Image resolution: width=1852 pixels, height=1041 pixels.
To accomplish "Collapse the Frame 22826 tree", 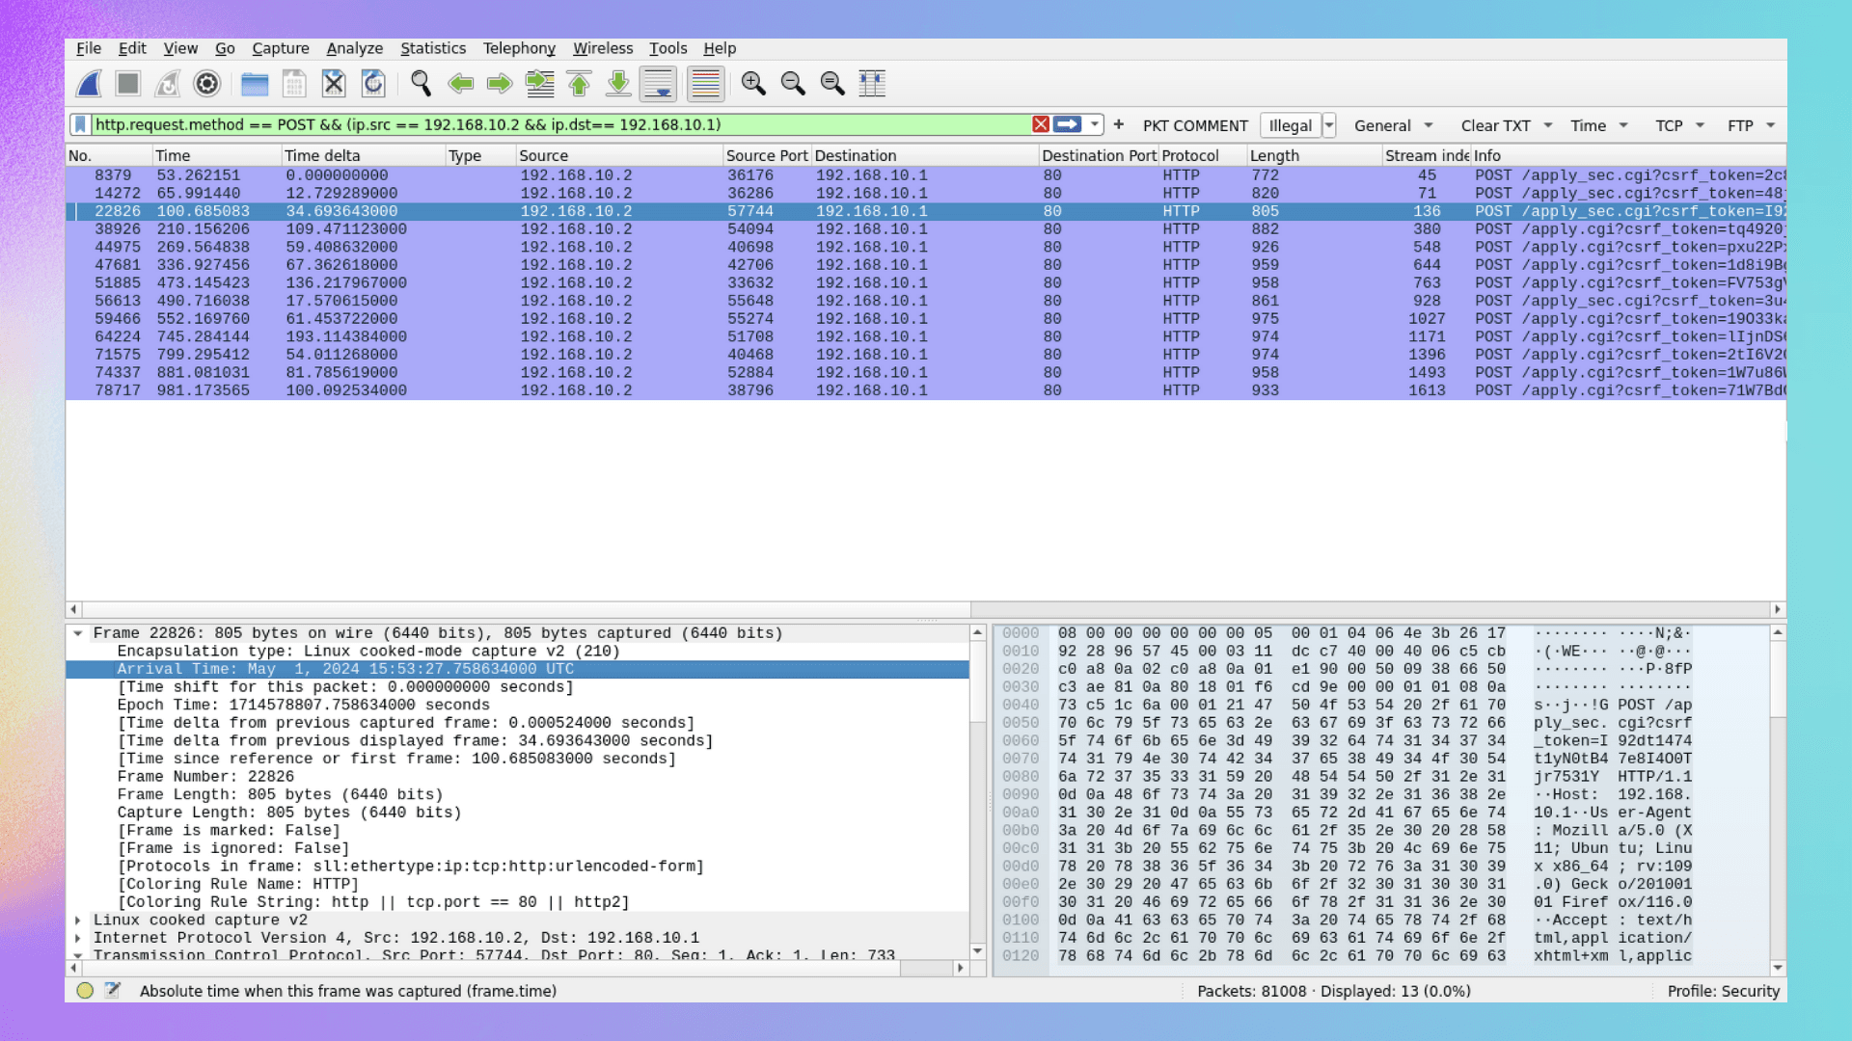I will [78, 633].
